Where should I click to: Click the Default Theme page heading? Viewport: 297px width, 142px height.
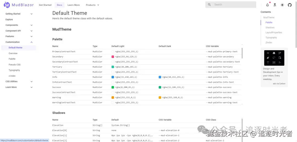[70, 13]
